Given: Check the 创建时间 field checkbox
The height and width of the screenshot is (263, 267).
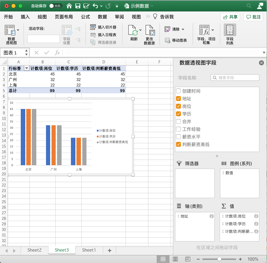Looking at the screenshot, I should (x=178, y=91).
